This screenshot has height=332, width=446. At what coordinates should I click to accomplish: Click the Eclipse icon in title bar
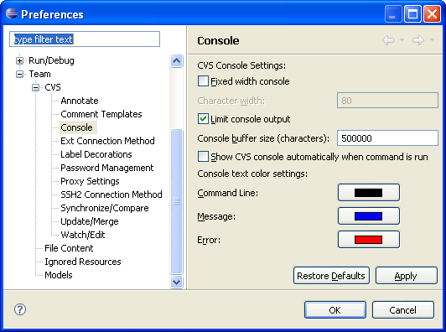12,13
